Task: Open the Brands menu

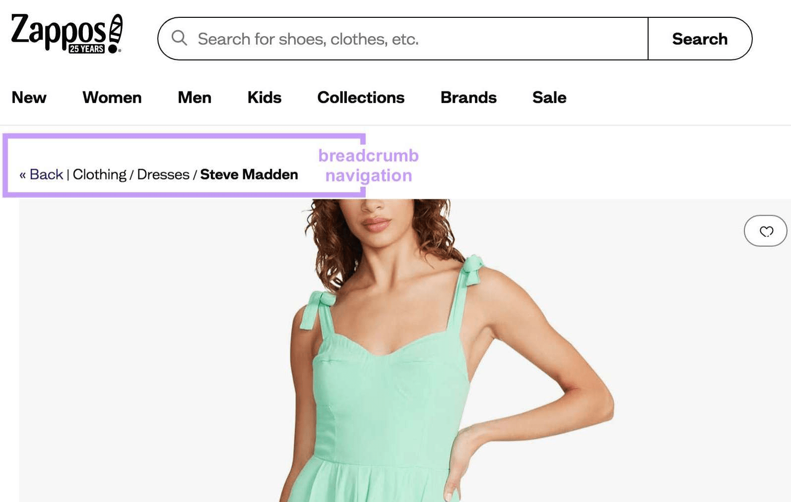Action: click(x=468, y=98)
